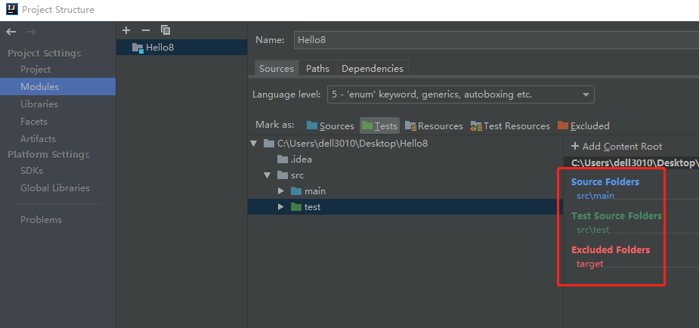The height and width of the screenshot is (328, 699).
Task: Expand the main folder
Action: 281,191
